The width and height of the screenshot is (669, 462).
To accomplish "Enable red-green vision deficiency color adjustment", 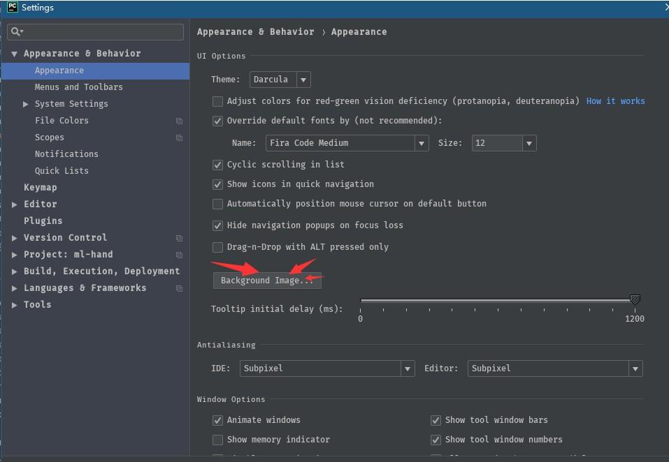I will coord(217,101).
